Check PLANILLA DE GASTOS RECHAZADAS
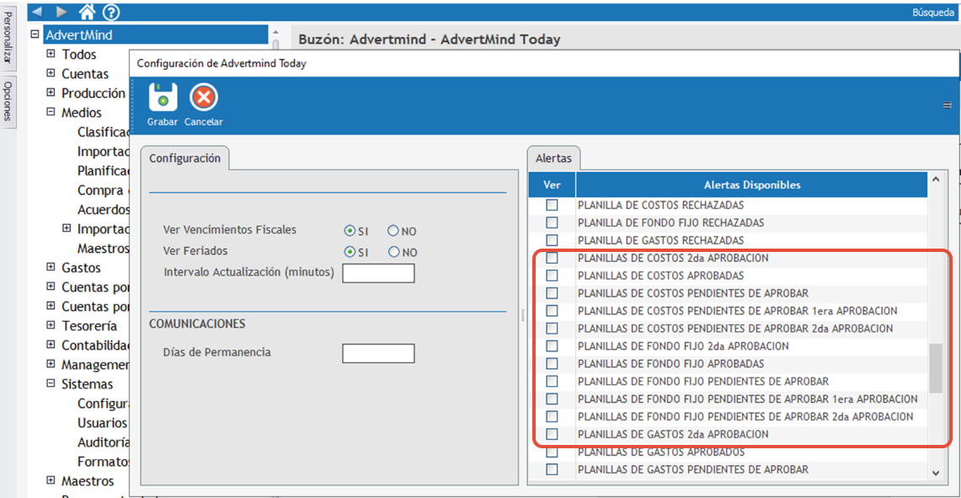 pos(552,240)
